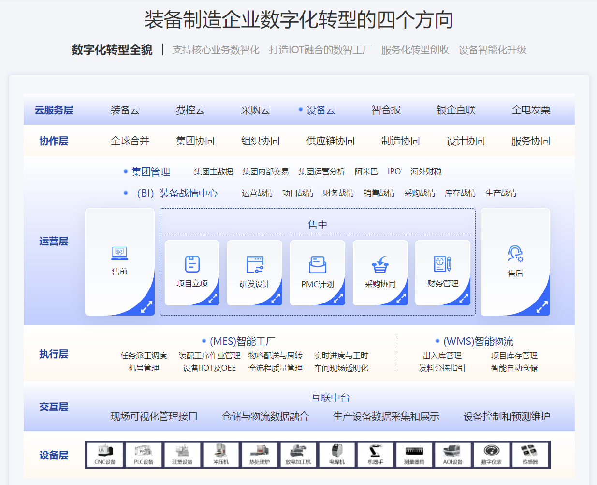The image size is (597, 485).
Task: Click the 财务管理 ledger icon
Action: tap(443, 264)
